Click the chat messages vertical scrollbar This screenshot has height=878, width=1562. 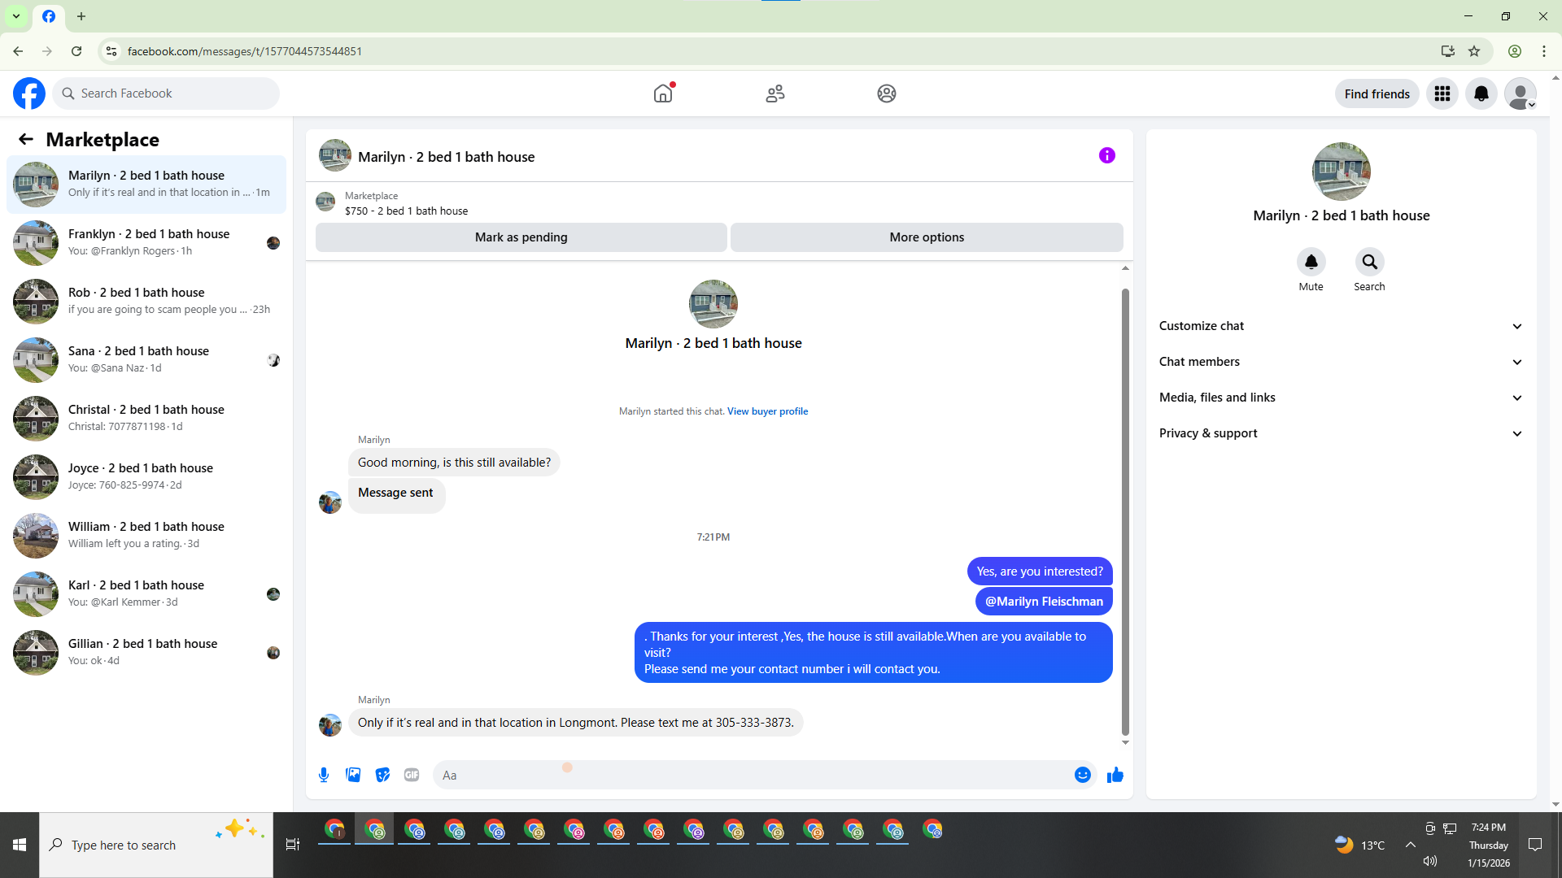[1125, 512]
